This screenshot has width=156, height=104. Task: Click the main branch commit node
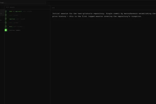click(6, 26)
